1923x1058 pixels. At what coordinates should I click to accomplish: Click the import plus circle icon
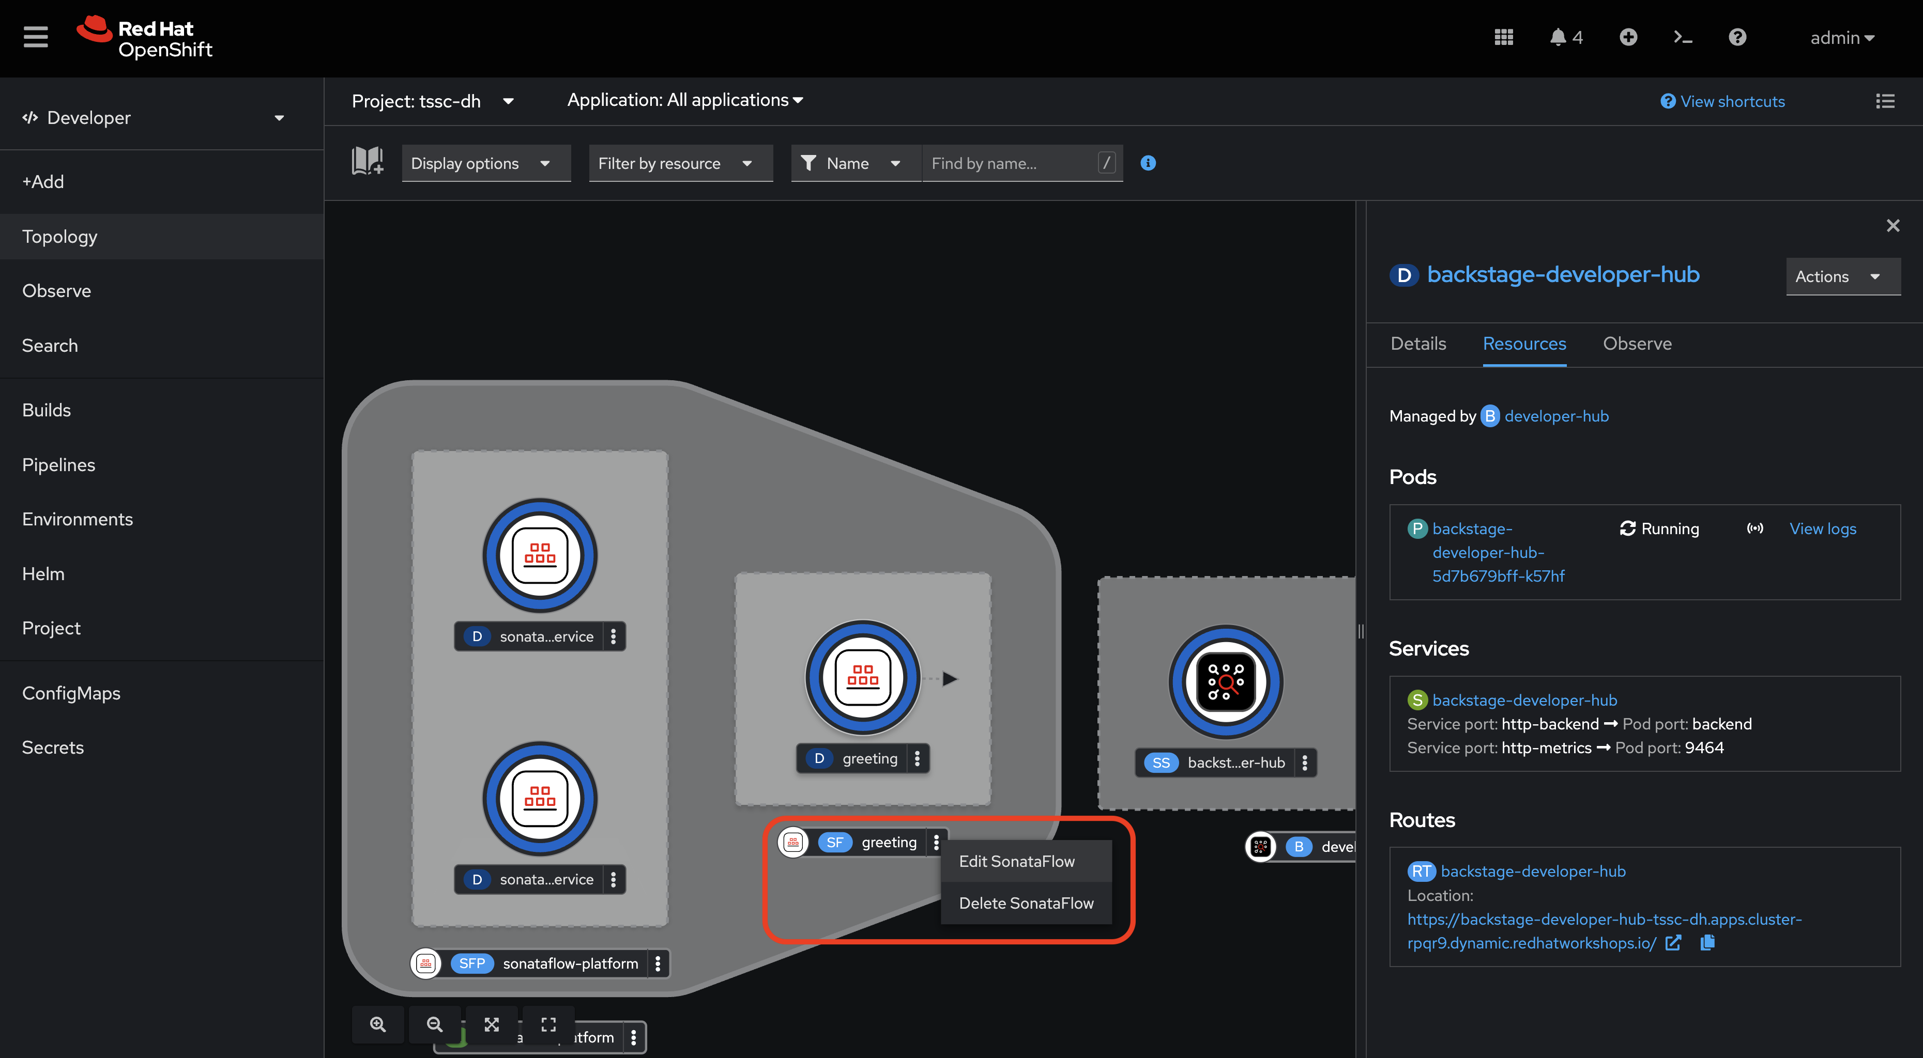point(1628,37)
